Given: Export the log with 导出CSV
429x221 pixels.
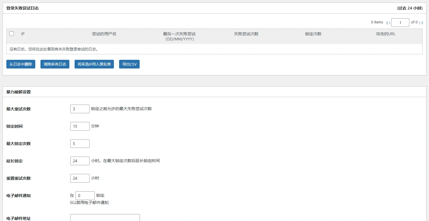Looking at the screenshot, I should pyautogui.click(x=129, y=64).
